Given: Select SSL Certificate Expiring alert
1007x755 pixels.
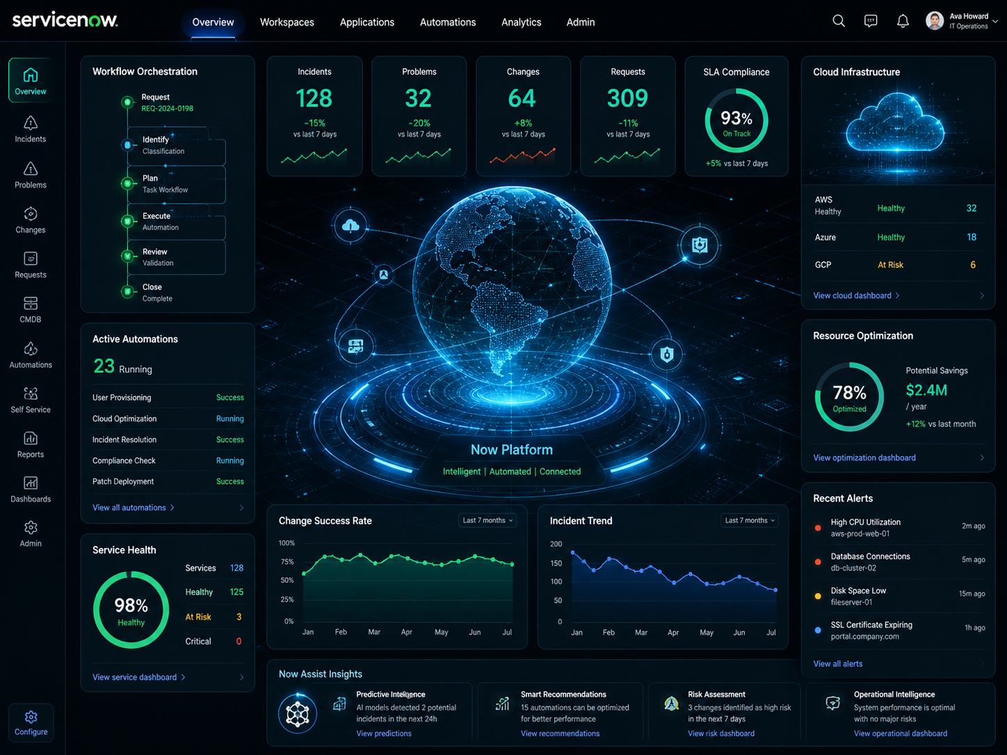Looking at the screenshot, I should [x=899, y=631].
